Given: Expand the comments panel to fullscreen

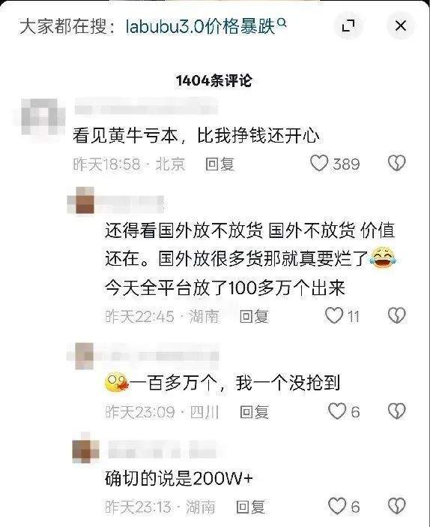Looking at the screenshot, I should (348, 26).
